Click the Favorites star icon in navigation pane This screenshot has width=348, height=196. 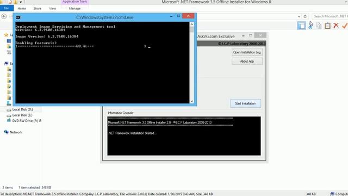(x=6, y=35)
